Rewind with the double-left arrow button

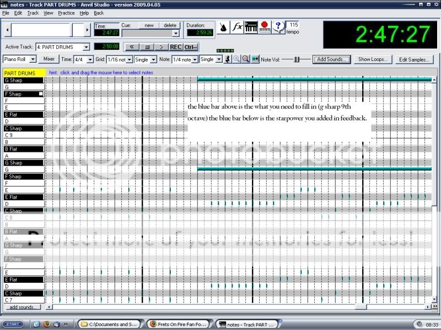[132, 47]
